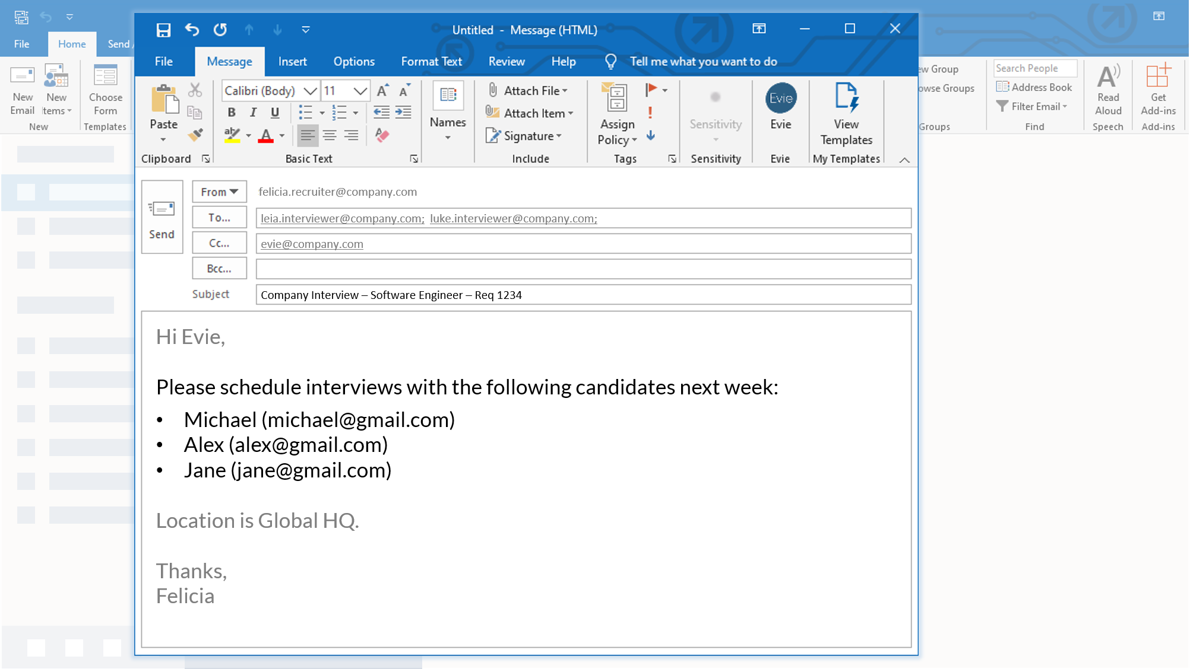Increase the paragraph indent
Image resolution: width=1190 pixels, height=669 pixels.
(403, 112)
